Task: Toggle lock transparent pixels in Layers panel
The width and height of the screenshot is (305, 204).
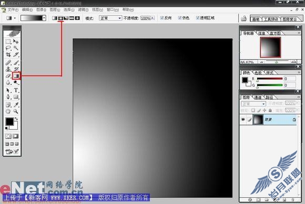Action: (253, 110)
